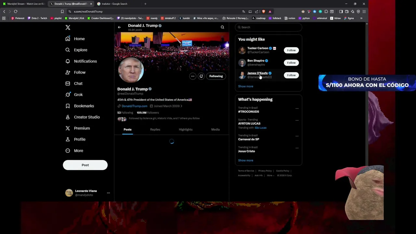Open more options for Carnaval de SP

coord(297,136)
